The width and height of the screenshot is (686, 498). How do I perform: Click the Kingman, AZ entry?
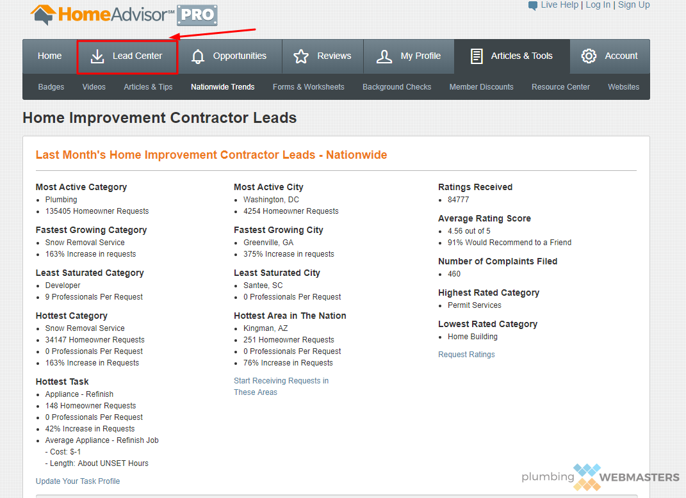266,328
